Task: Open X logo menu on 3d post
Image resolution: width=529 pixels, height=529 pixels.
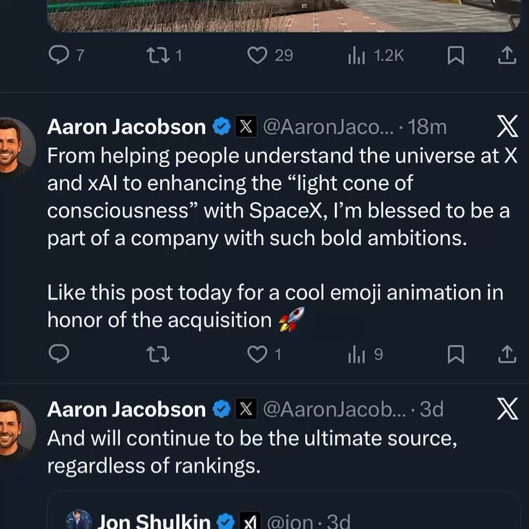Action: point(508,409)
